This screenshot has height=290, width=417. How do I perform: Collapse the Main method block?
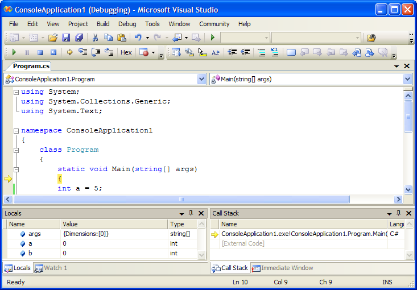(16, 169)
